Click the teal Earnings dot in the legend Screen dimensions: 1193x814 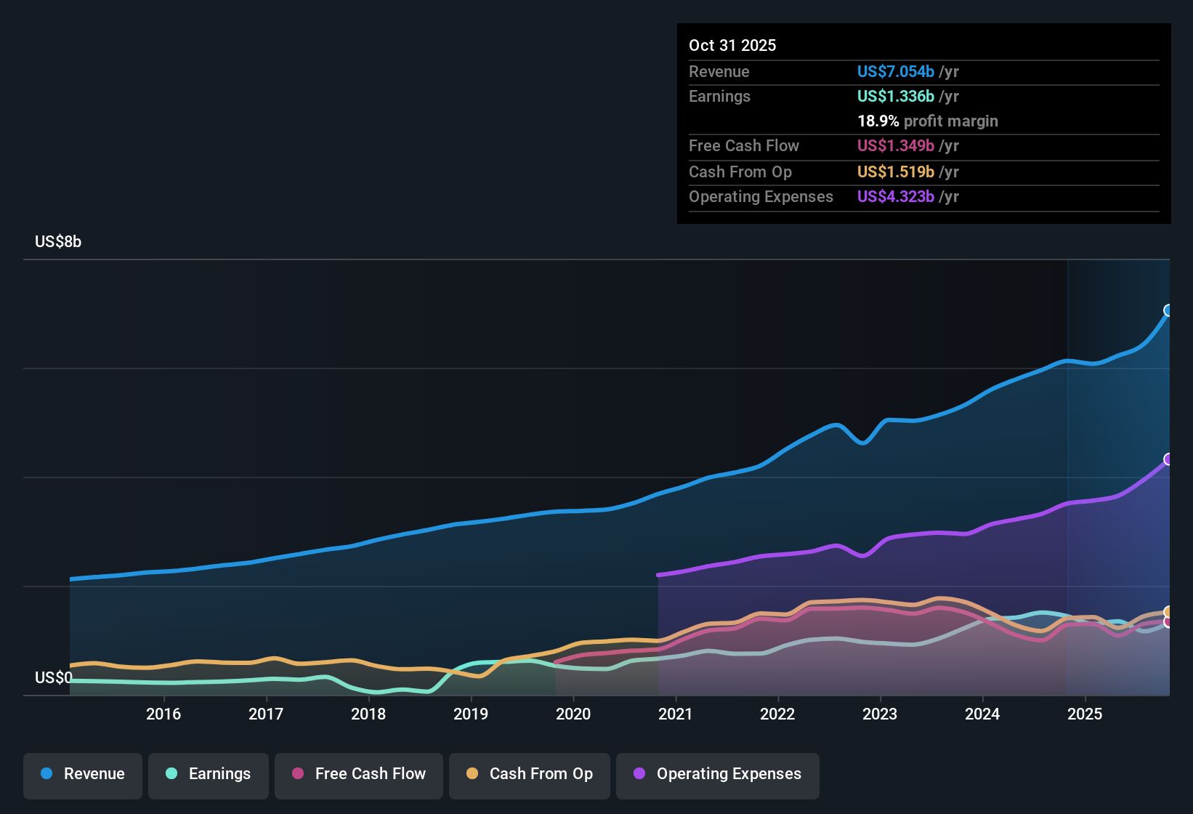pos(171,774)
